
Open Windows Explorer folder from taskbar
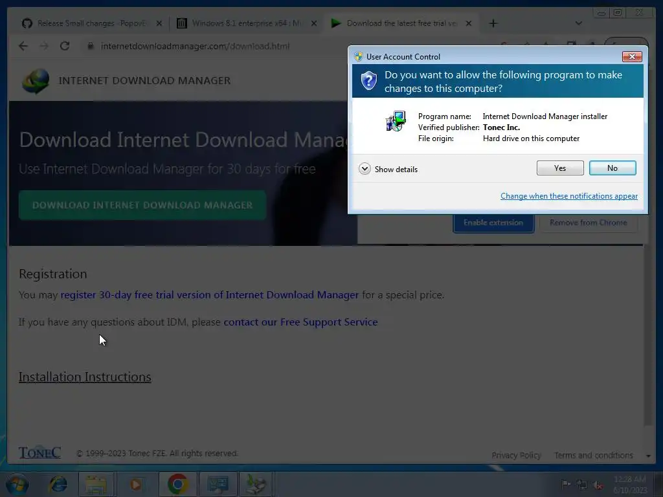96,484
